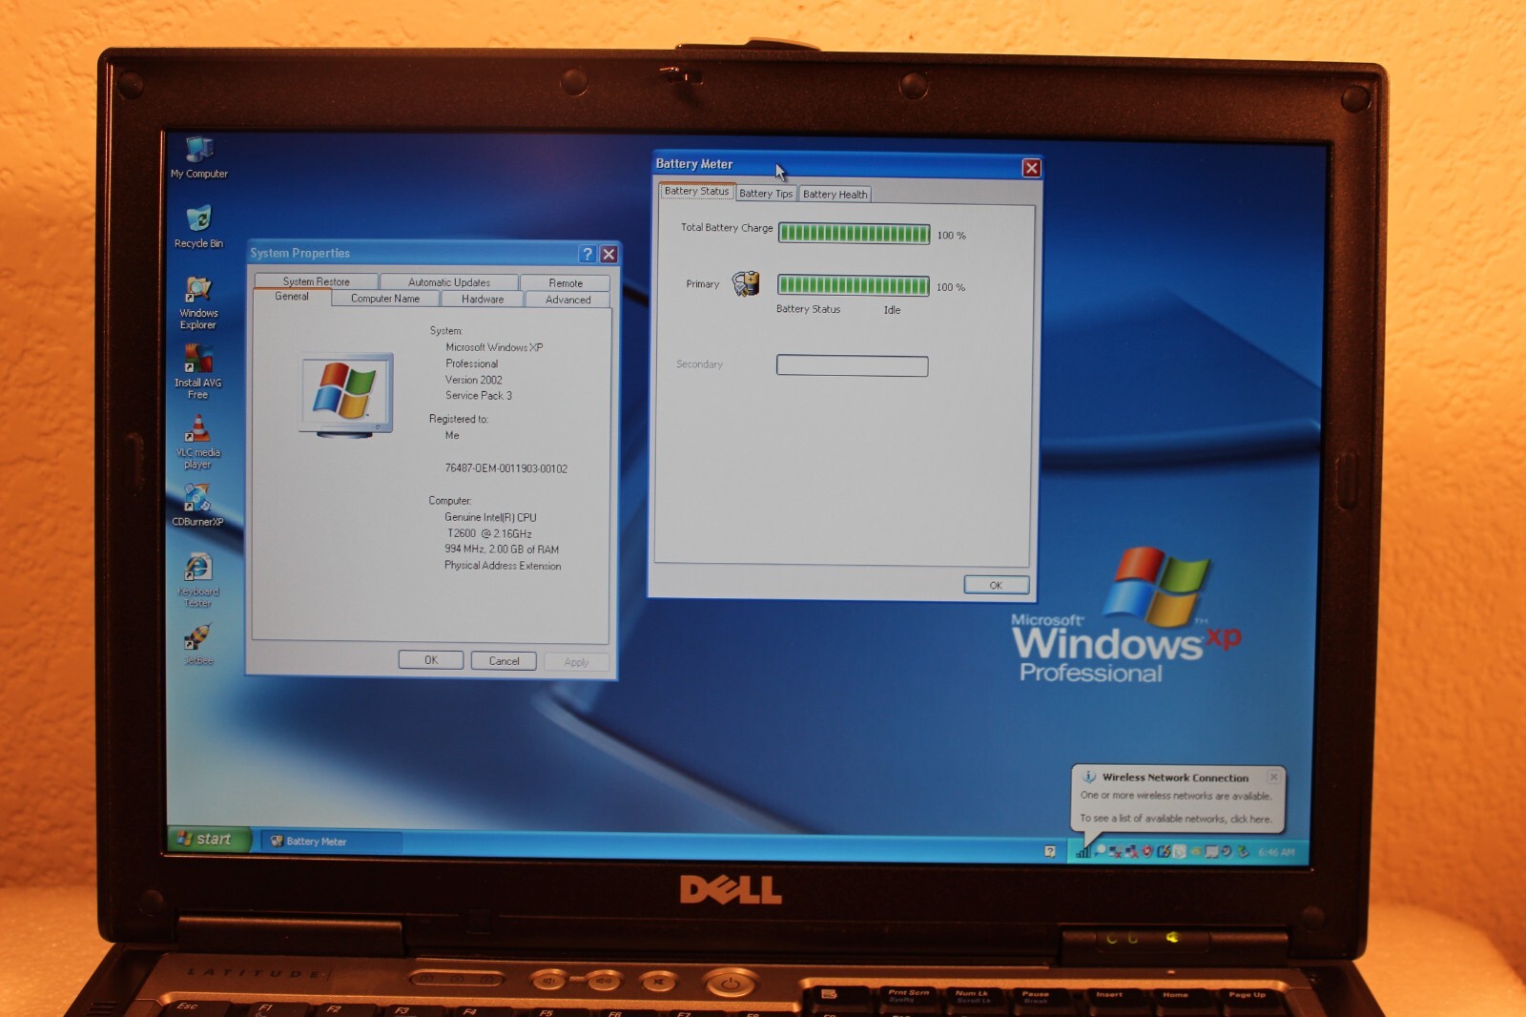Select Keyboard Tester desktop shortcut
This screenshot has height=1017, width=1526.
click(x=197, y=580)
